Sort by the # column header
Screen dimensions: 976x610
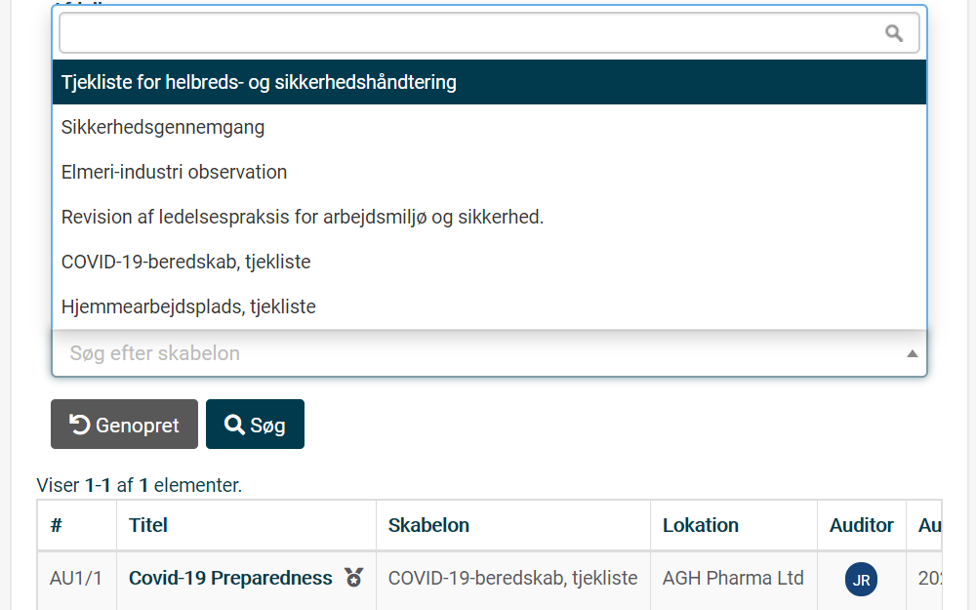(x=56, y=525)
